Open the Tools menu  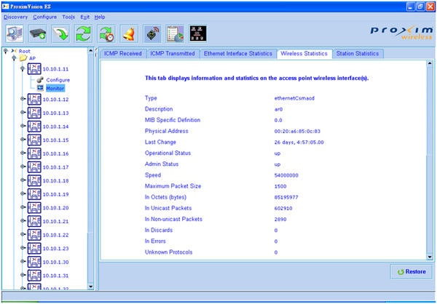click(x=68, y=17)
